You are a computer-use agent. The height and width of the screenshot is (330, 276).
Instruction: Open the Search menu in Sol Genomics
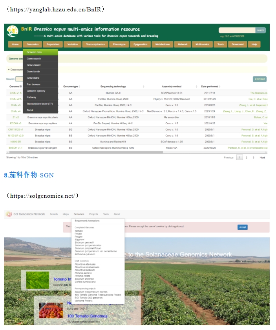point(54,215)
